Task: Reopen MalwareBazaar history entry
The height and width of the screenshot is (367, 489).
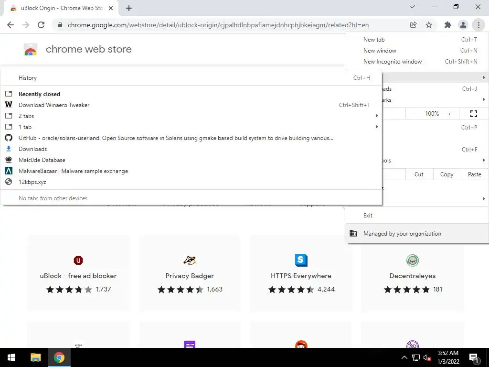Action: coord(191,171)
